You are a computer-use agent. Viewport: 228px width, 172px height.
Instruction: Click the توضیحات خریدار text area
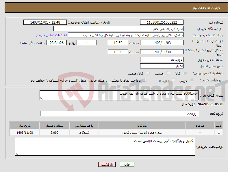click(x=105, y=147)
